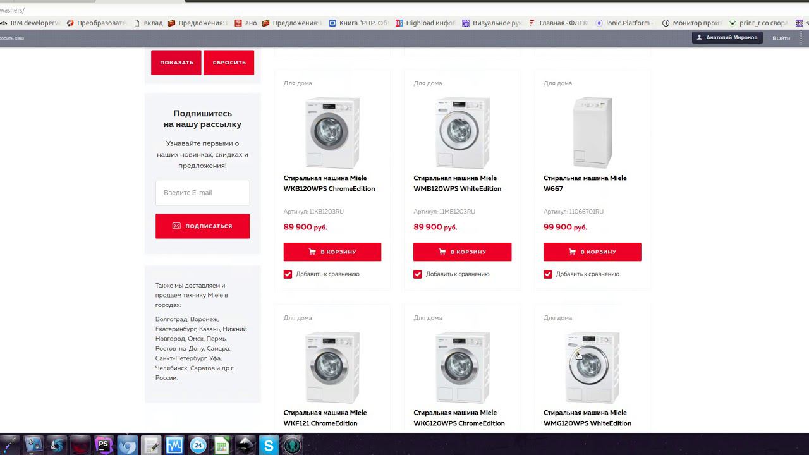809x455 pixels.
Task: Open the Визуальное рук bookmark
Action: click(492, 23)
